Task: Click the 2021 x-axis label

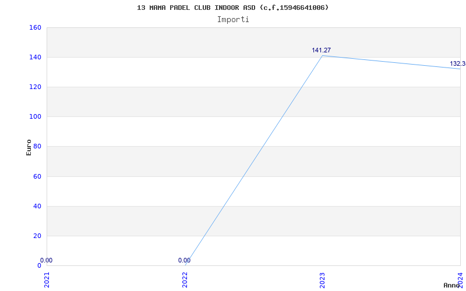Action: (x=47, y=280)
